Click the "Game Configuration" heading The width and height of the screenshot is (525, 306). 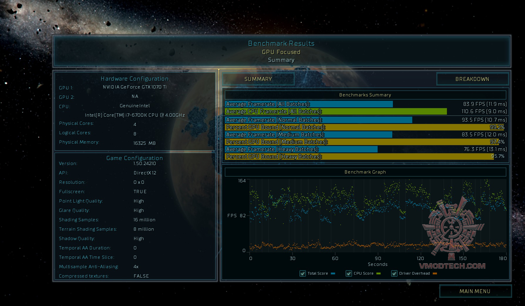(135, 158)
